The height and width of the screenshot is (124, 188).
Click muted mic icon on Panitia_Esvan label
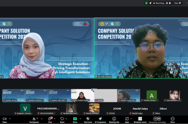(119, 101)
